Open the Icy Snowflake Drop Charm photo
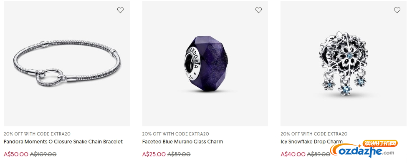Viewport: 407px width, 163px height. (344, 63)
